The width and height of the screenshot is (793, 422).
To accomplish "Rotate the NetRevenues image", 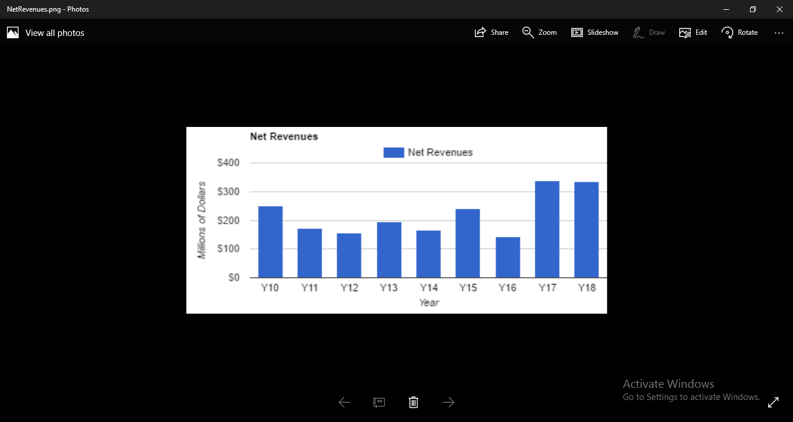I will pyautogui.click(x=739, y=32).
